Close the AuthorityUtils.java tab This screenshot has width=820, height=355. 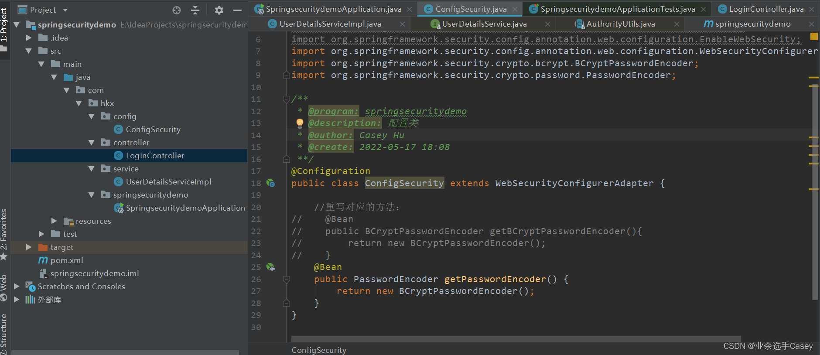pos(676,24)
